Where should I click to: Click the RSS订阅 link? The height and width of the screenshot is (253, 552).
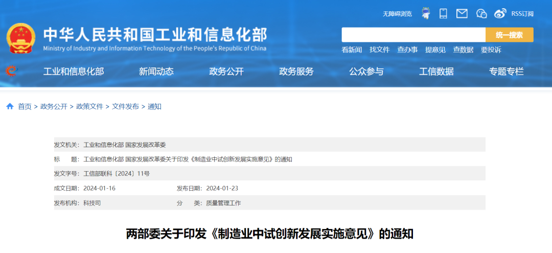522,14
